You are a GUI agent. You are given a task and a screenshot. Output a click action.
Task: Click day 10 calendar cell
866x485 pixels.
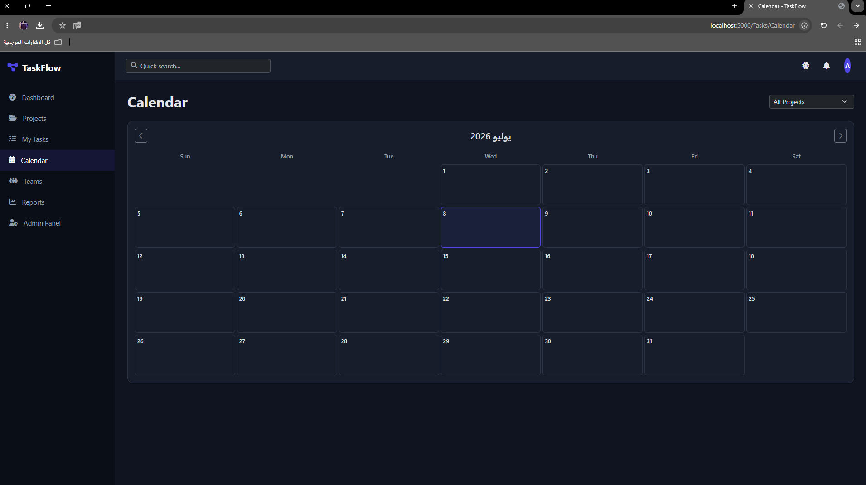pos(694,227)
